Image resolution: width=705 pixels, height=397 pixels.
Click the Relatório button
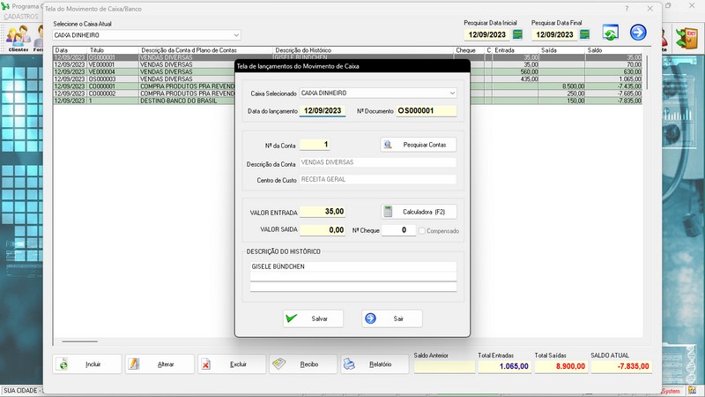(375, 364)
